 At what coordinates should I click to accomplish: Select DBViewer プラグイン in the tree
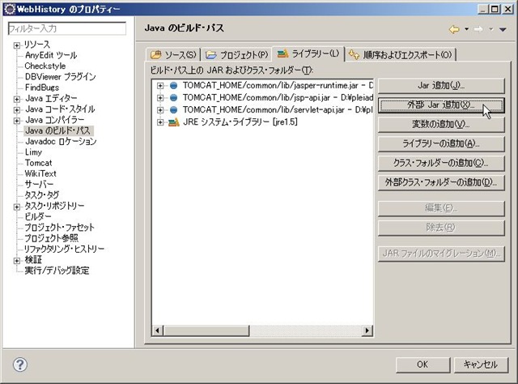pyautogui.click(x=61, y=77)
